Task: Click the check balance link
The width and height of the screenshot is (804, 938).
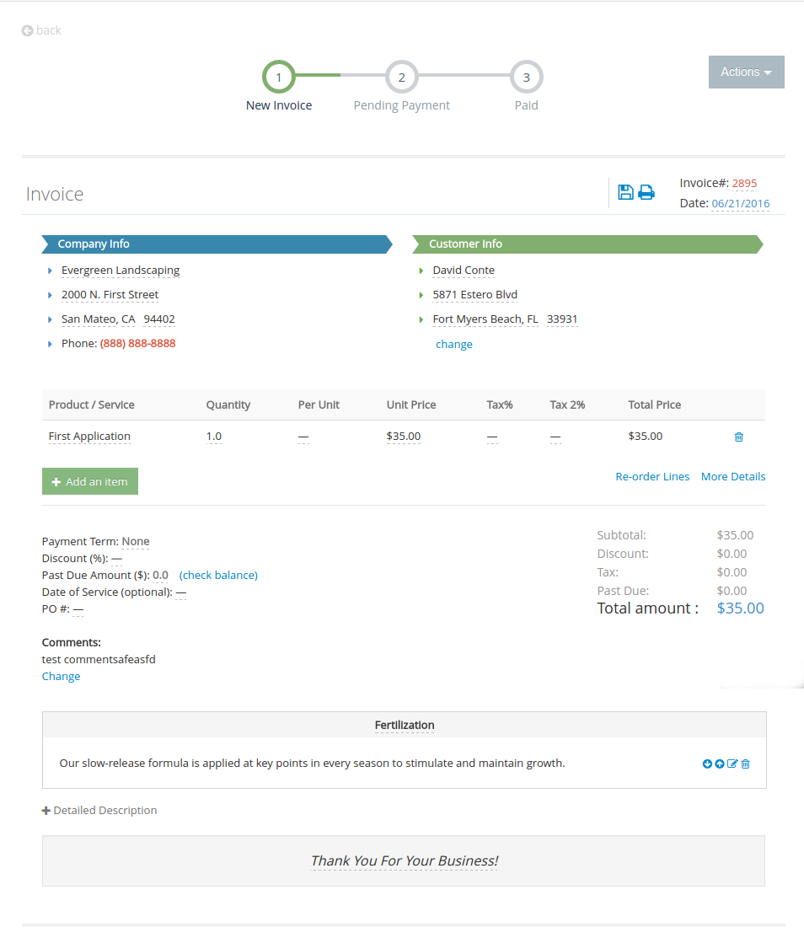Action: (x=218, y=575)
